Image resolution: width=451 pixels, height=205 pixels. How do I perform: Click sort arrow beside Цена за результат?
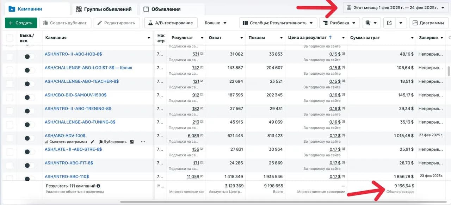tap(330, 37)
